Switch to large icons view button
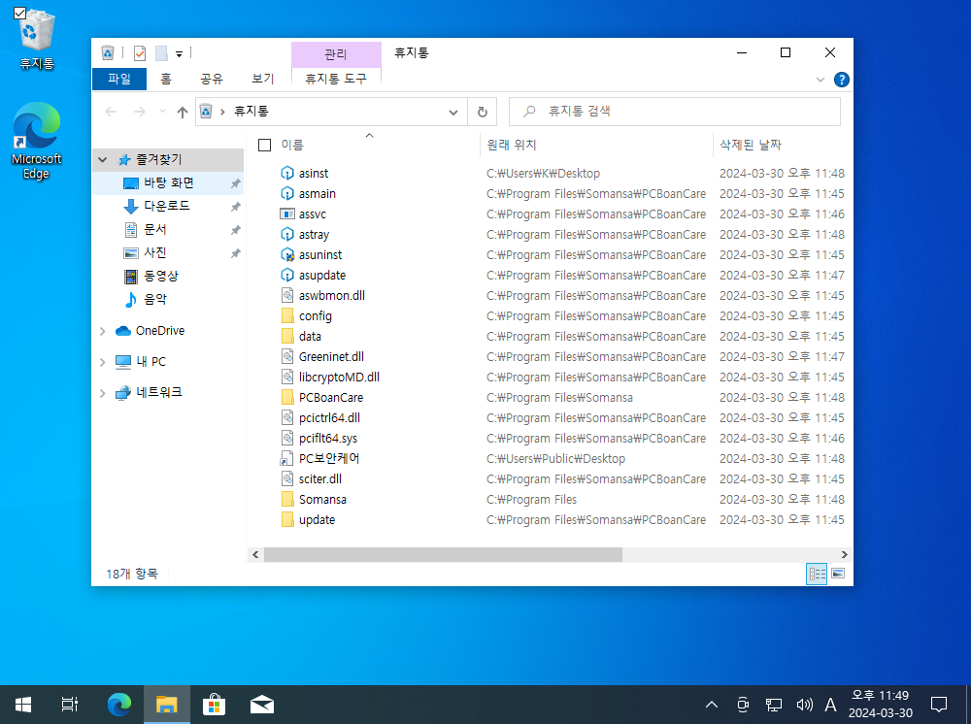Image resolution: width=971 pixels, height=724 pixels. [838, 574]
